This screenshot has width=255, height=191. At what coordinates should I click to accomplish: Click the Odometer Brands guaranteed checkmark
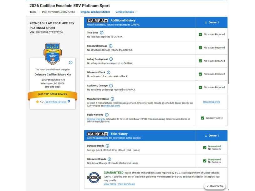click(205, 161)
